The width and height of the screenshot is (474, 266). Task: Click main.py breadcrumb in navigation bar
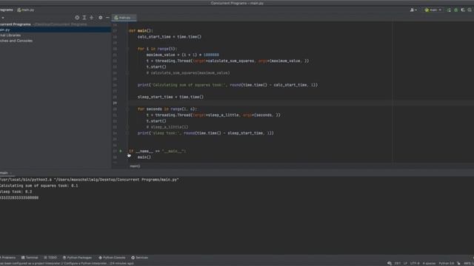[26, 10]
